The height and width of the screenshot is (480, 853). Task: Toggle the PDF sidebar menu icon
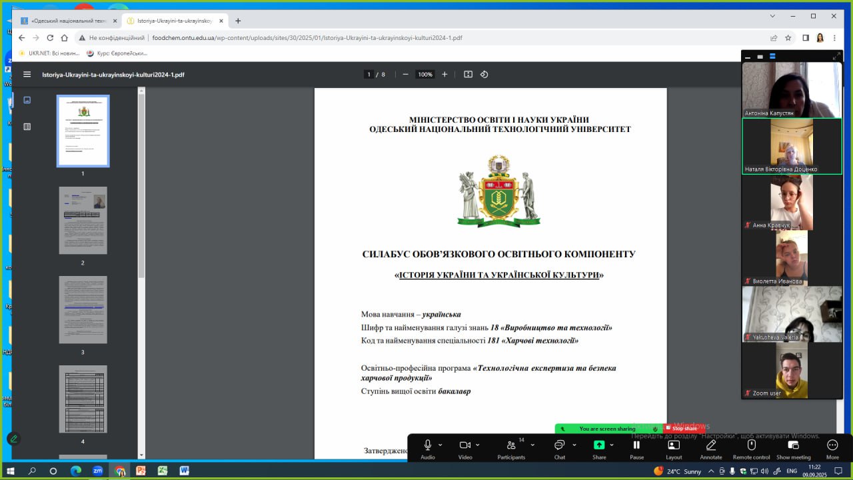pyautogui.click(x=27, y=75)
